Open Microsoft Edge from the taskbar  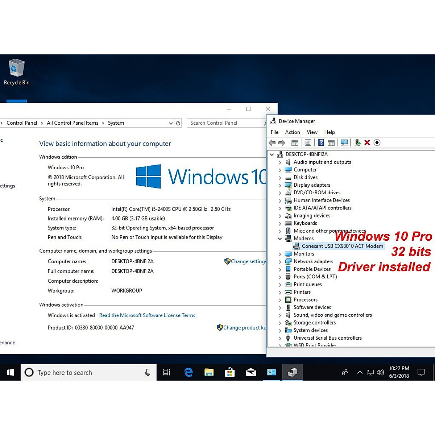(188, 372)
